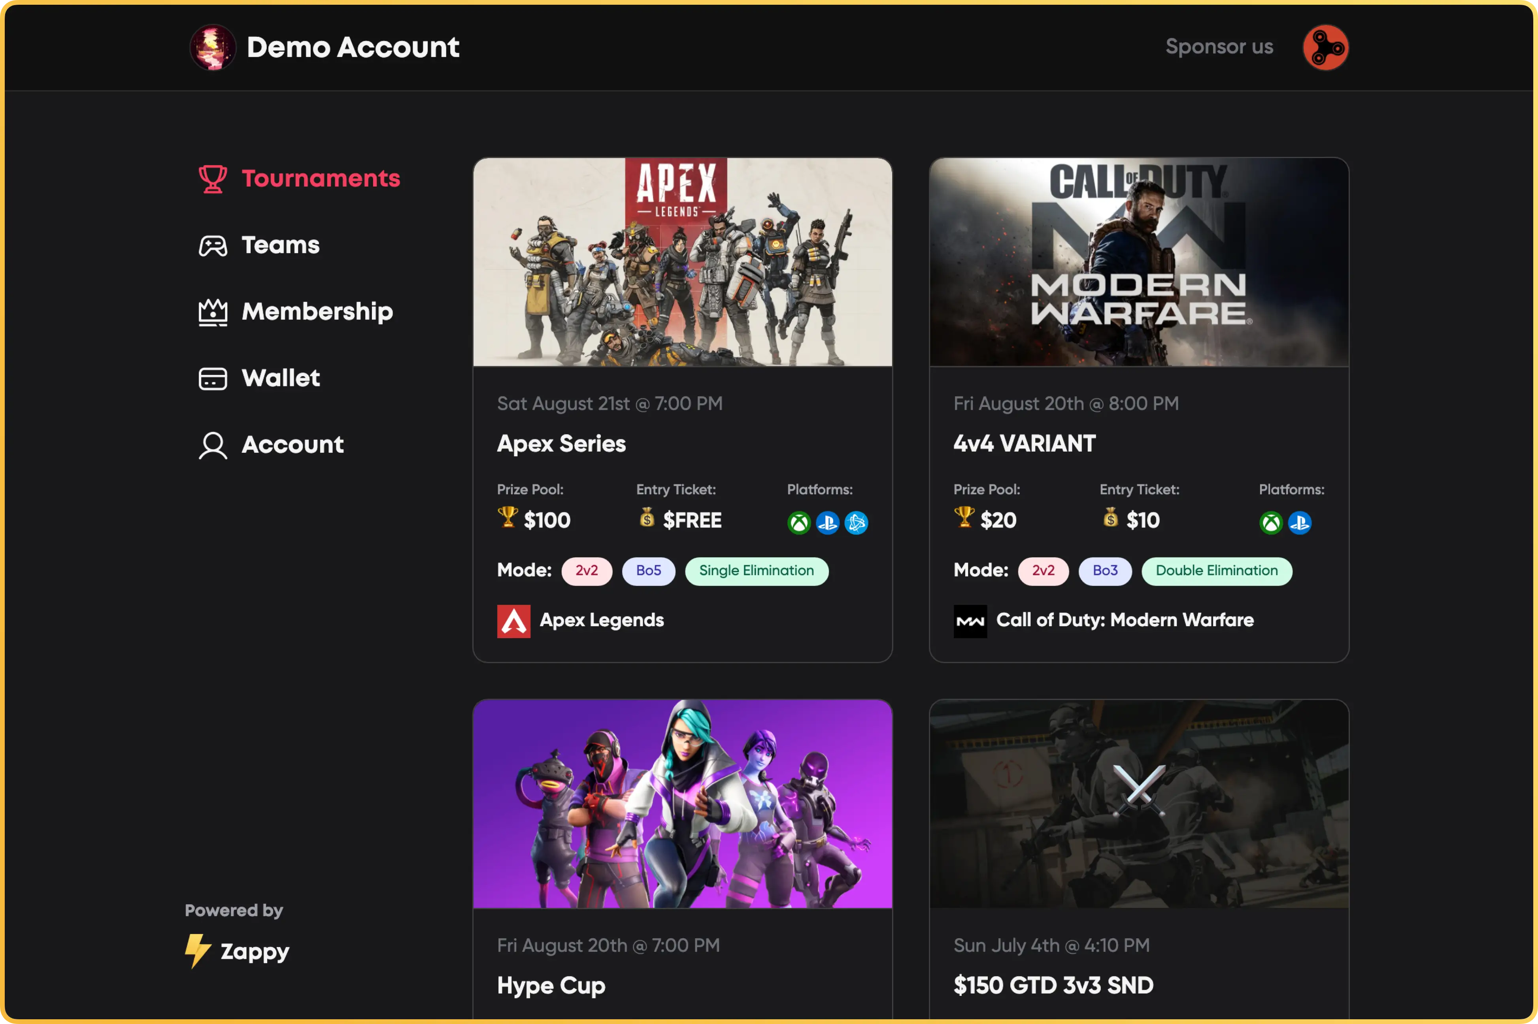Click the Sponsor us link
1538x1024 pixels.
1219,47
